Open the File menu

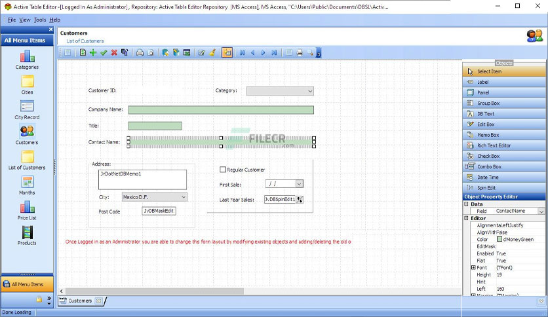point(12,20)
